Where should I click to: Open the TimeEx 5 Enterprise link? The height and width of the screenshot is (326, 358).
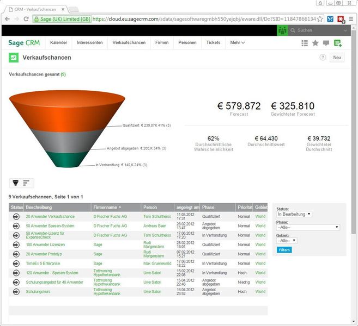(43, 264)
